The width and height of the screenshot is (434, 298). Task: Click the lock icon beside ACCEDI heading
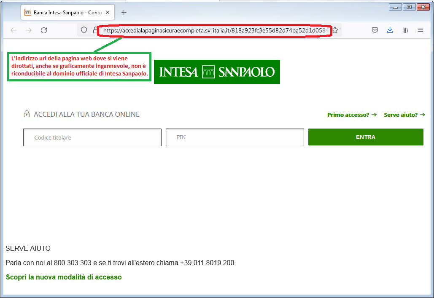tap(27, 114)
